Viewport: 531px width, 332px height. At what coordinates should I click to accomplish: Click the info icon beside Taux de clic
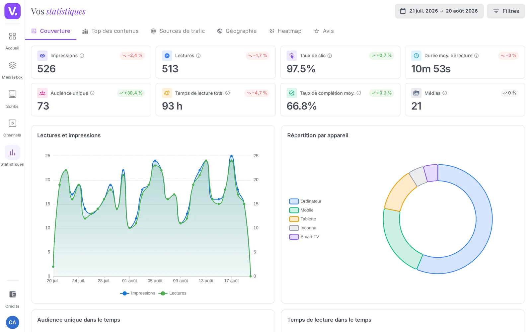[x=330, y=56]
